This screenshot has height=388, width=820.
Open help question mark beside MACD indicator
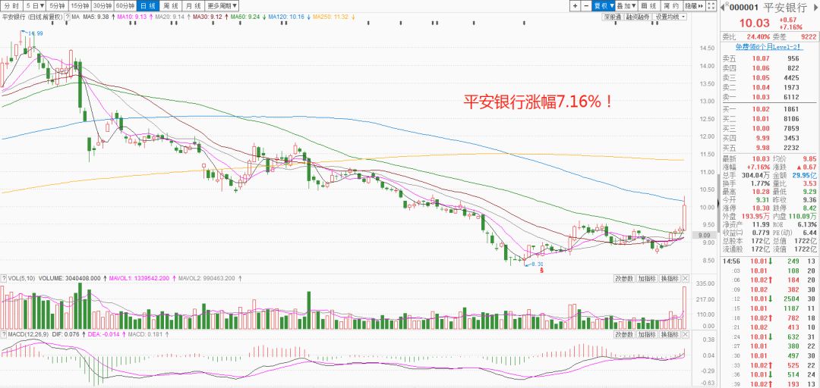click(5, 335)
